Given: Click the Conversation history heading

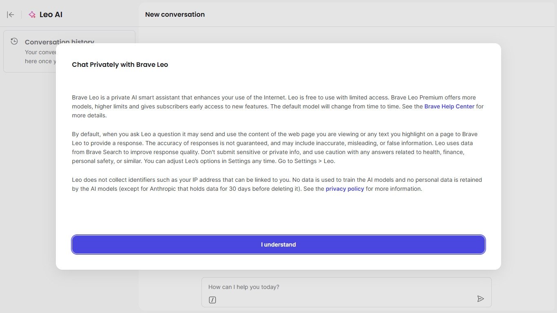Looking at the screenshot, I should click(60, 42).
